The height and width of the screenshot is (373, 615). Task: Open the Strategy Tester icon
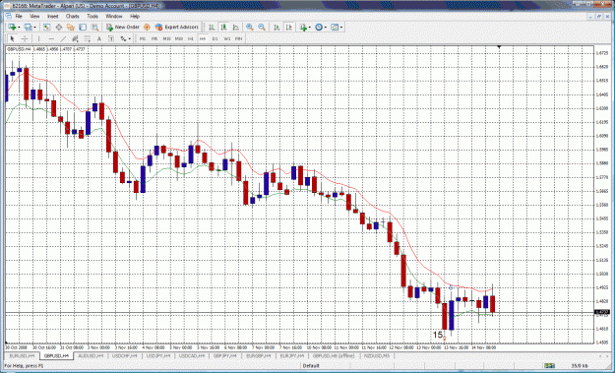click(94, 27)
